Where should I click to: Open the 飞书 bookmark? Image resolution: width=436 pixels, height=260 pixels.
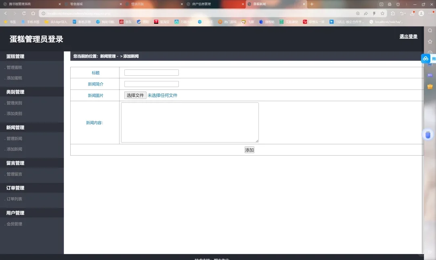click(248, 22)
